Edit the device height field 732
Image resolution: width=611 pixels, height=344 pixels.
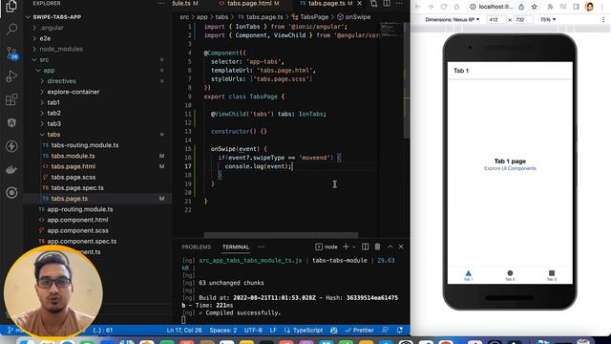pos(521,19)
